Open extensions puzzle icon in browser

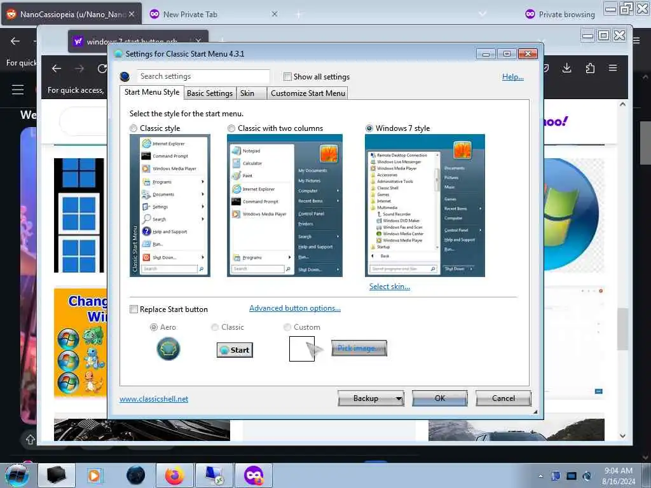590,68
